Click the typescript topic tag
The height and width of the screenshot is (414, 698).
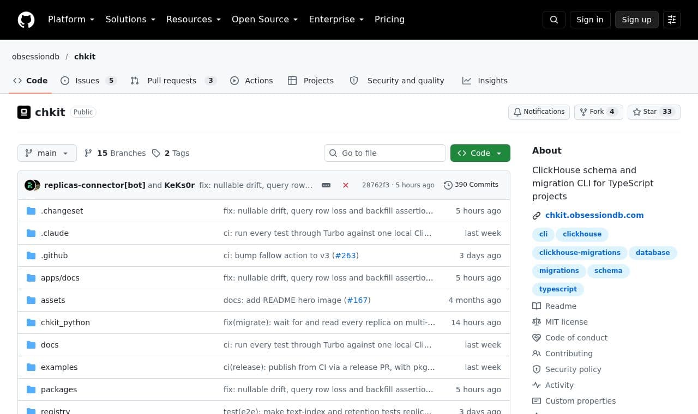click(x=558, y=289)
